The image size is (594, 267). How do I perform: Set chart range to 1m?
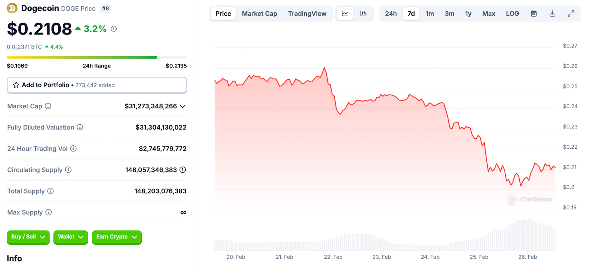coord(430,14)
